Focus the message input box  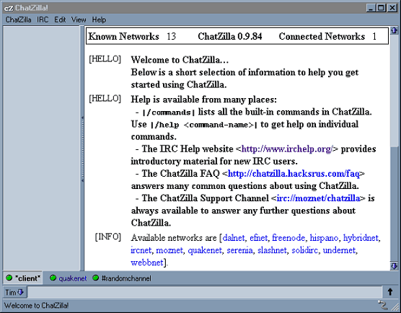coord(205,292)
